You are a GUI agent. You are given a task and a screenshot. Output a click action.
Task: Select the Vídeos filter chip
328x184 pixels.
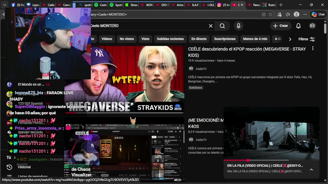click(107, 39)
